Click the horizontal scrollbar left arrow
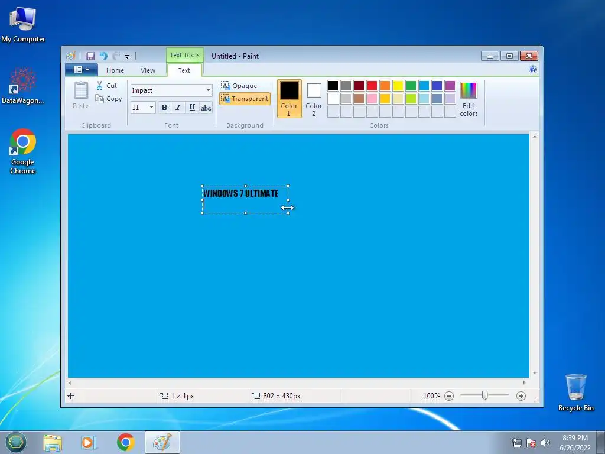The height and width of the screenshot is (454, 605). pyautogui.click(x=70, y=382)
